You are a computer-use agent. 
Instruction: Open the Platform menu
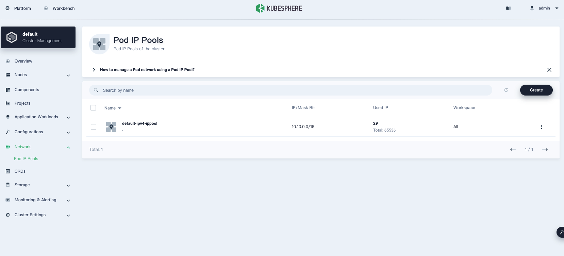(x=18, y=8)
